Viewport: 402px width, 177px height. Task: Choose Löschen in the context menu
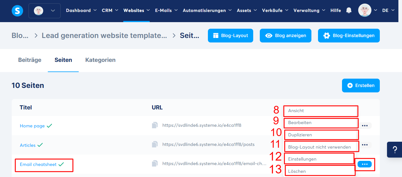coord(320,171)
